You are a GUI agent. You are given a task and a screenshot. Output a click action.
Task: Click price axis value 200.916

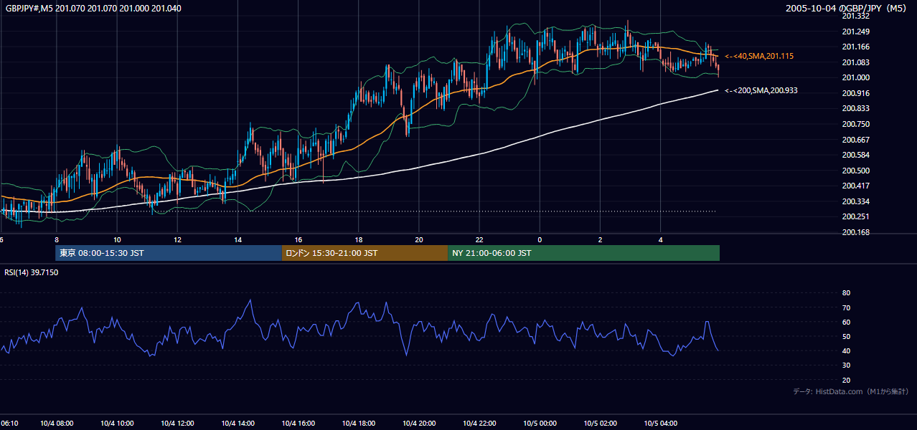(x=856, y=93)
